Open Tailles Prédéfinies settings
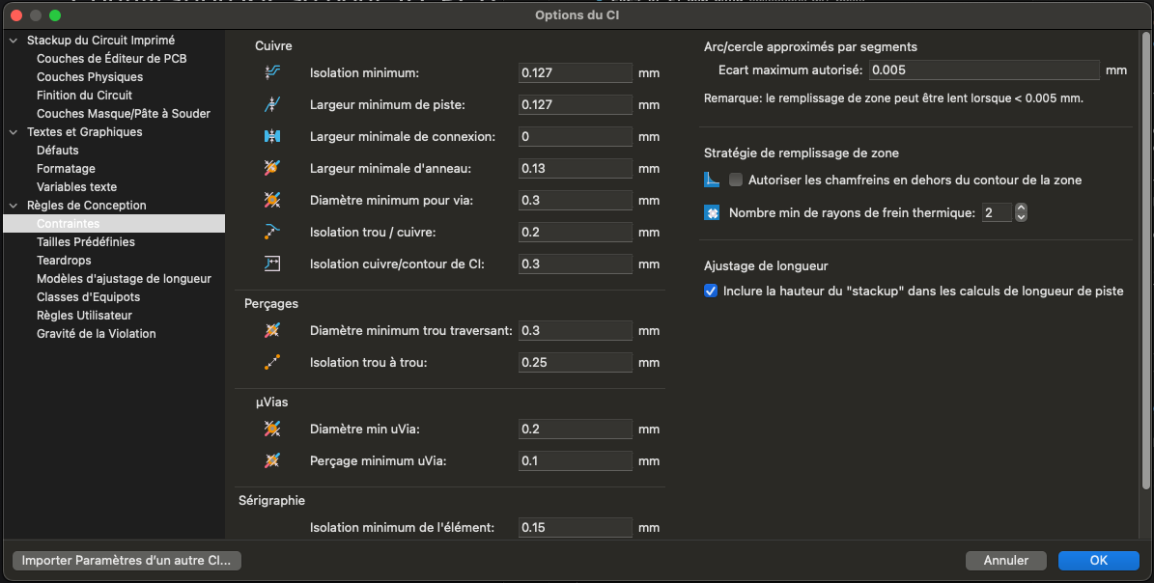This screenshot has width=1154, height=583. click(x=86, y=242)
